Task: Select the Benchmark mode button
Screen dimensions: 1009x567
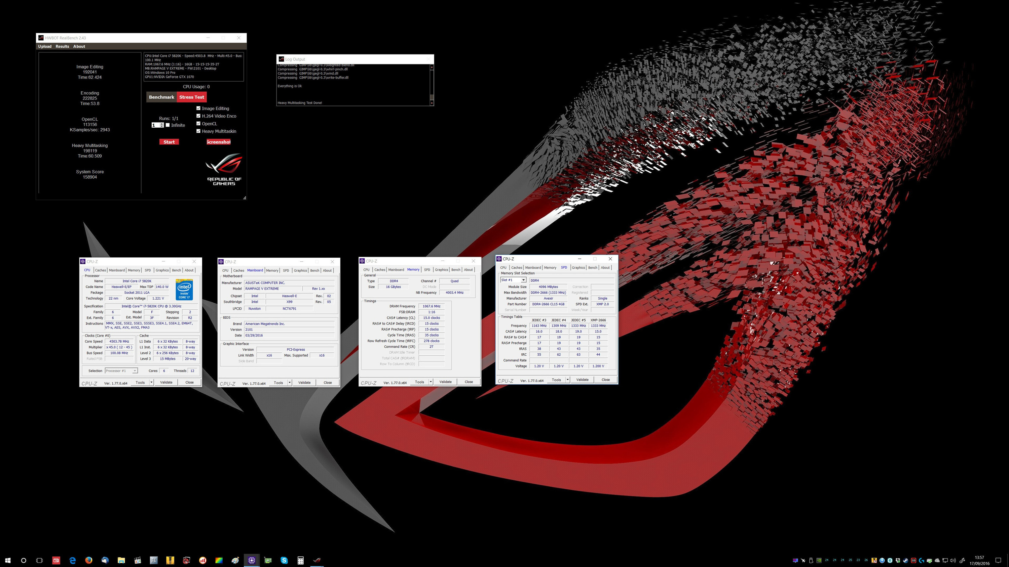Action: 161,97
